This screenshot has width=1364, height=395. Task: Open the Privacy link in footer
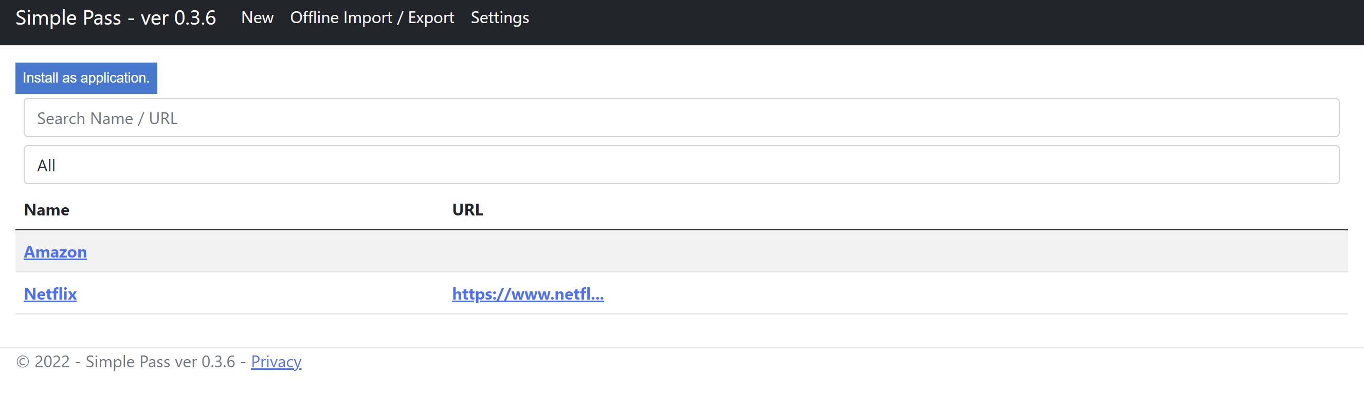point(276,362)
